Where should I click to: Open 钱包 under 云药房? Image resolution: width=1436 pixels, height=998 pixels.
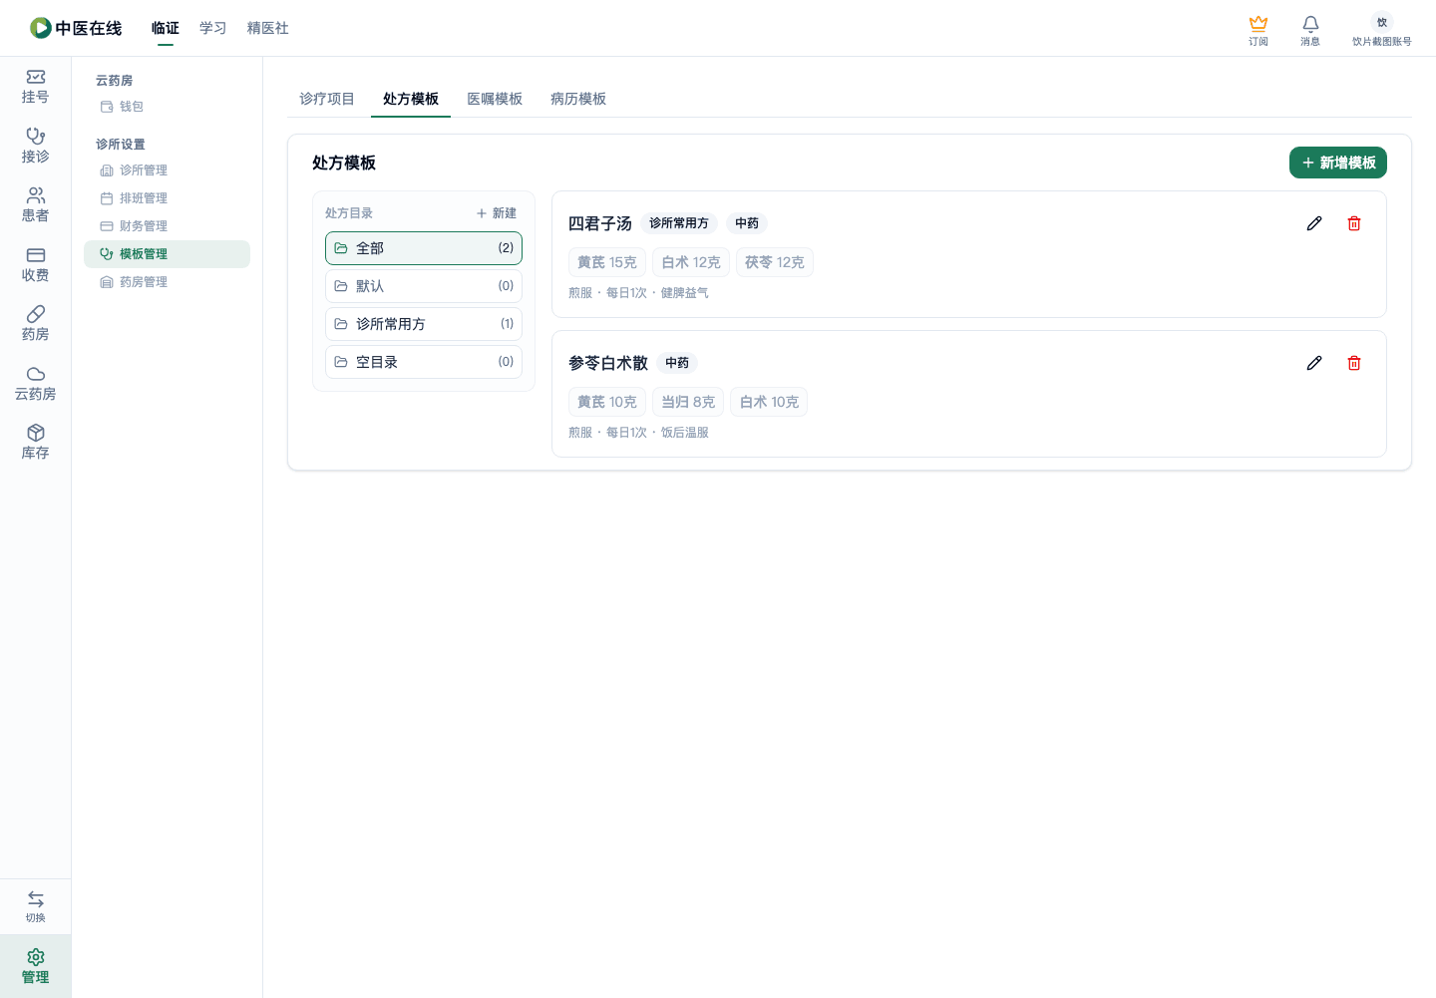tap(167, 107)
